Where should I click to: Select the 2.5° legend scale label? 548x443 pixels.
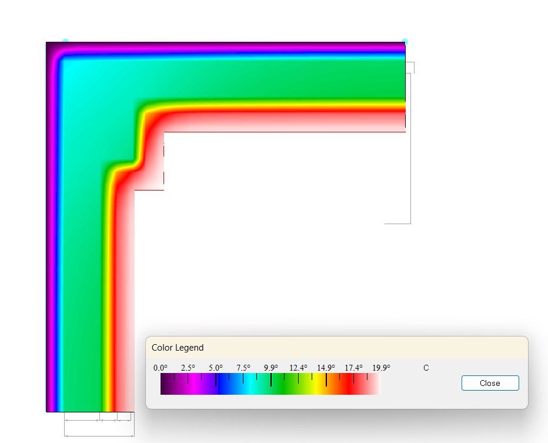tap(188, 368)
